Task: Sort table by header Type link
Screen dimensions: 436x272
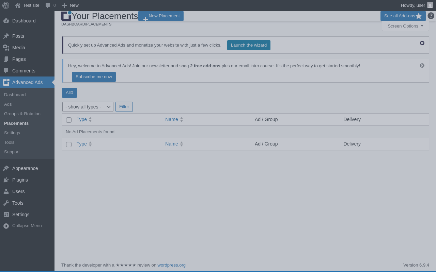Action: pyautogui.click(x=82, y=119)
